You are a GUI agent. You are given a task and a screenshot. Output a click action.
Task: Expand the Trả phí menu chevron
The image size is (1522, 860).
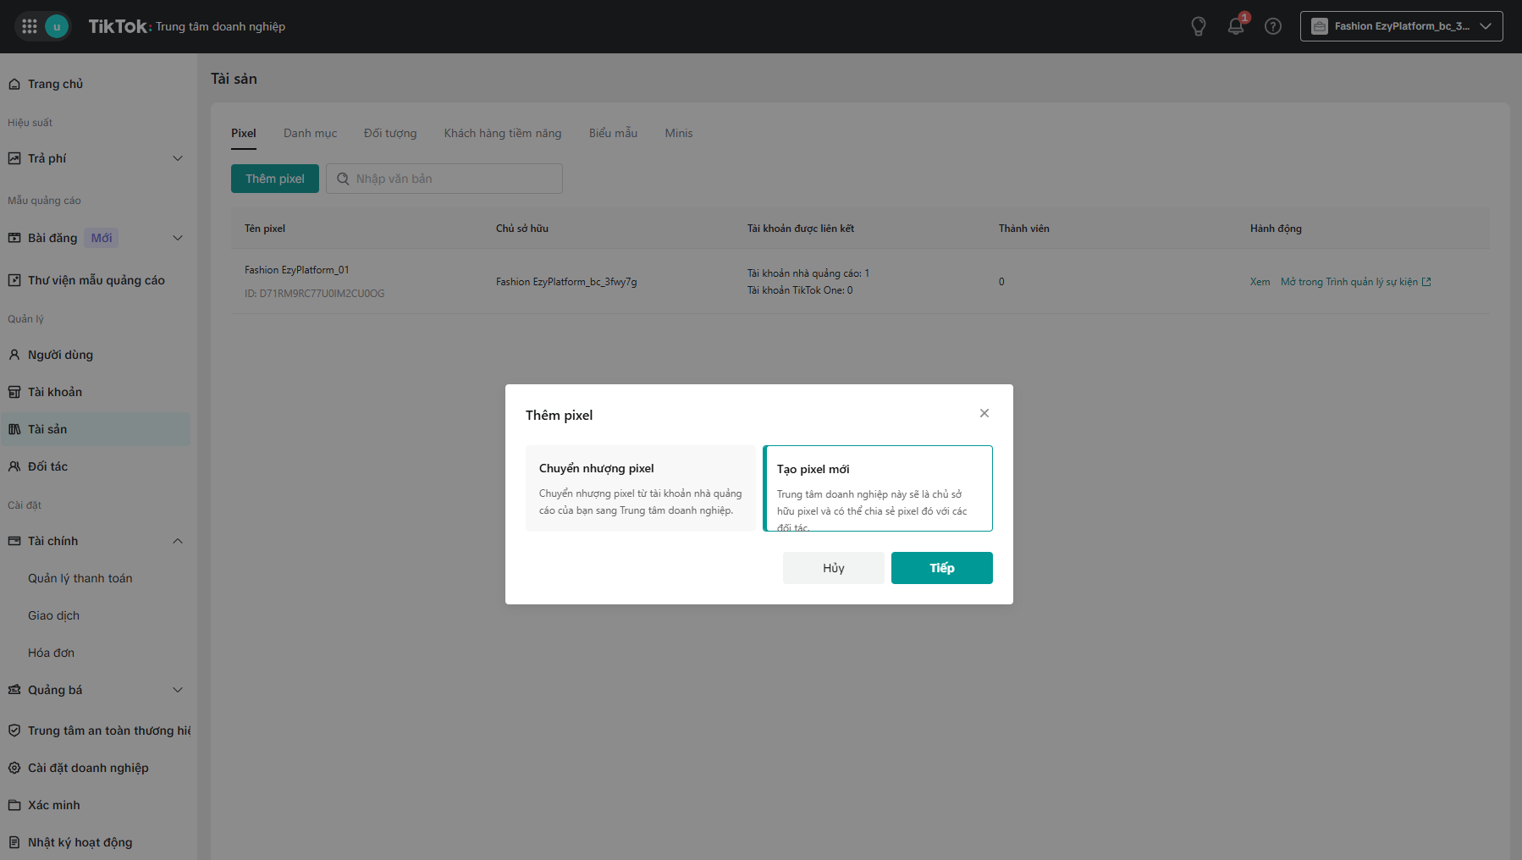(x=178, y=158)
